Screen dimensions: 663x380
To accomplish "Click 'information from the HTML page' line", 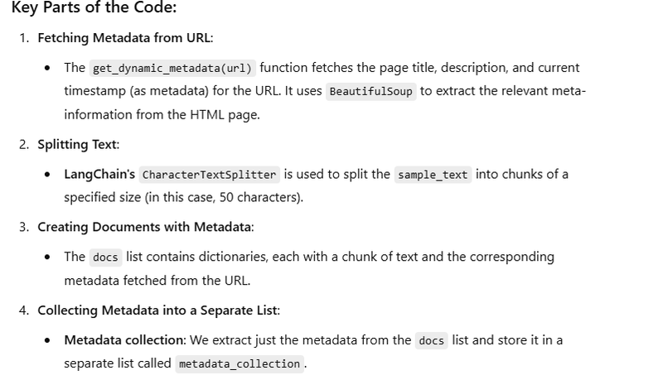I will click(x=162, y=115).
